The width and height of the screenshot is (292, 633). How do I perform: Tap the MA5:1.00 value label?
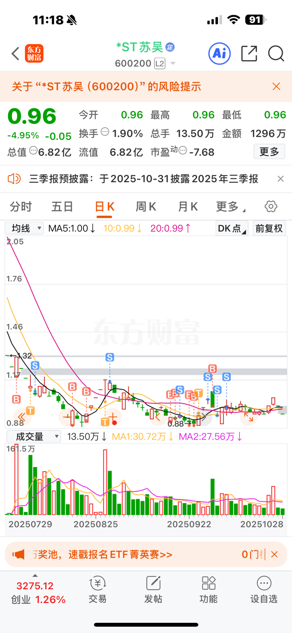[x=71, y=228]
